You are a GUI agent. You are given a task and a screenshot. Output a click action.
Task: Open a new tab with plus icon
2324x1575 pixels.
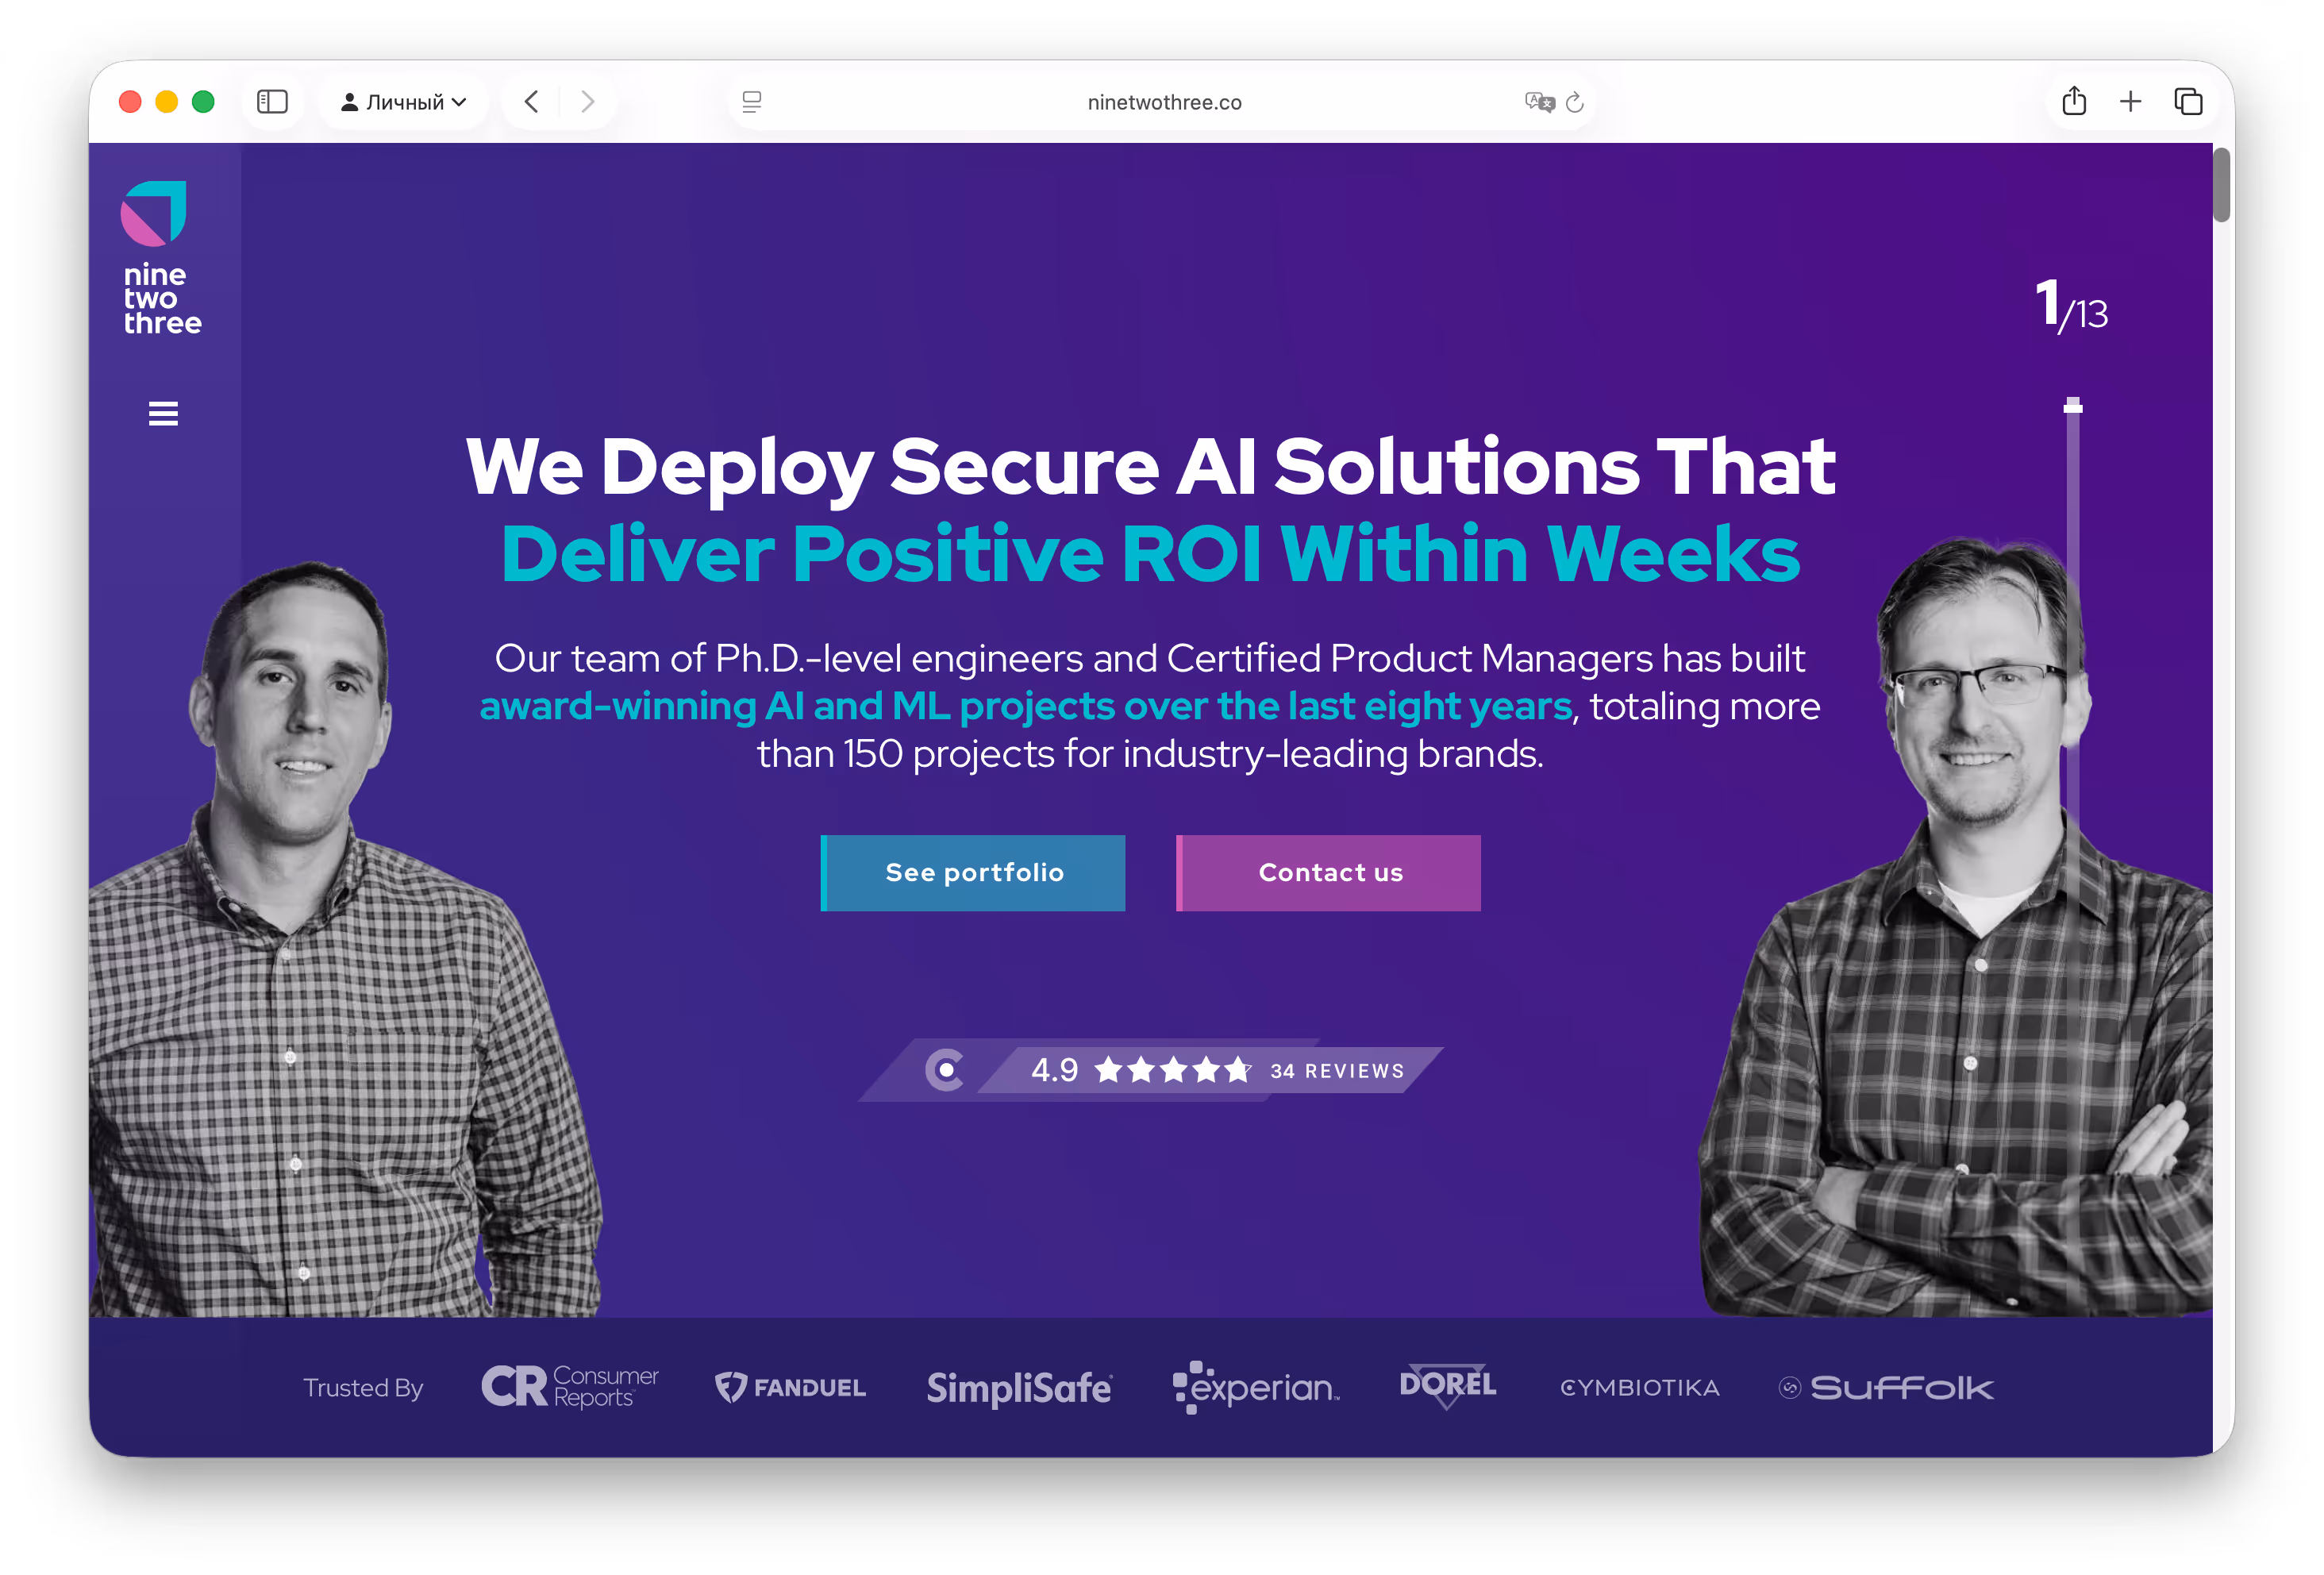pyautogui.click(x=2130, y=102)
